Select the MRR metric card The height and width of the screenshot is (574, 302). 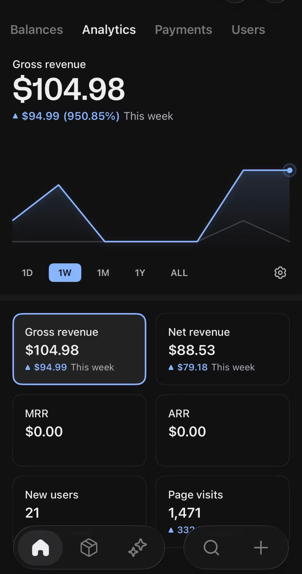pyautogui.click(x=79, y=430)
